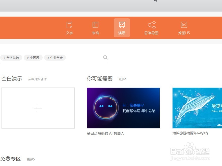Click the 思维导图 mind map icon
222x166 pixels.
coord(151,25)
